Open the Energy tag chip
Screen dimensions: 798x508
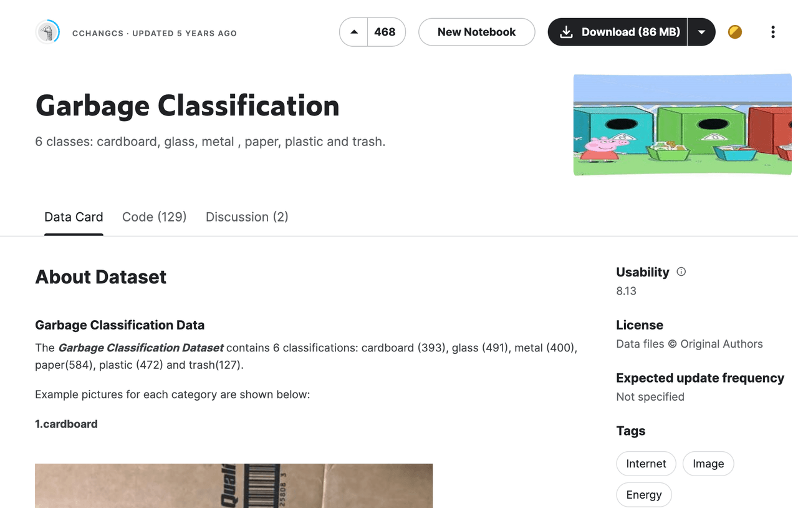[x=644, y=495]
